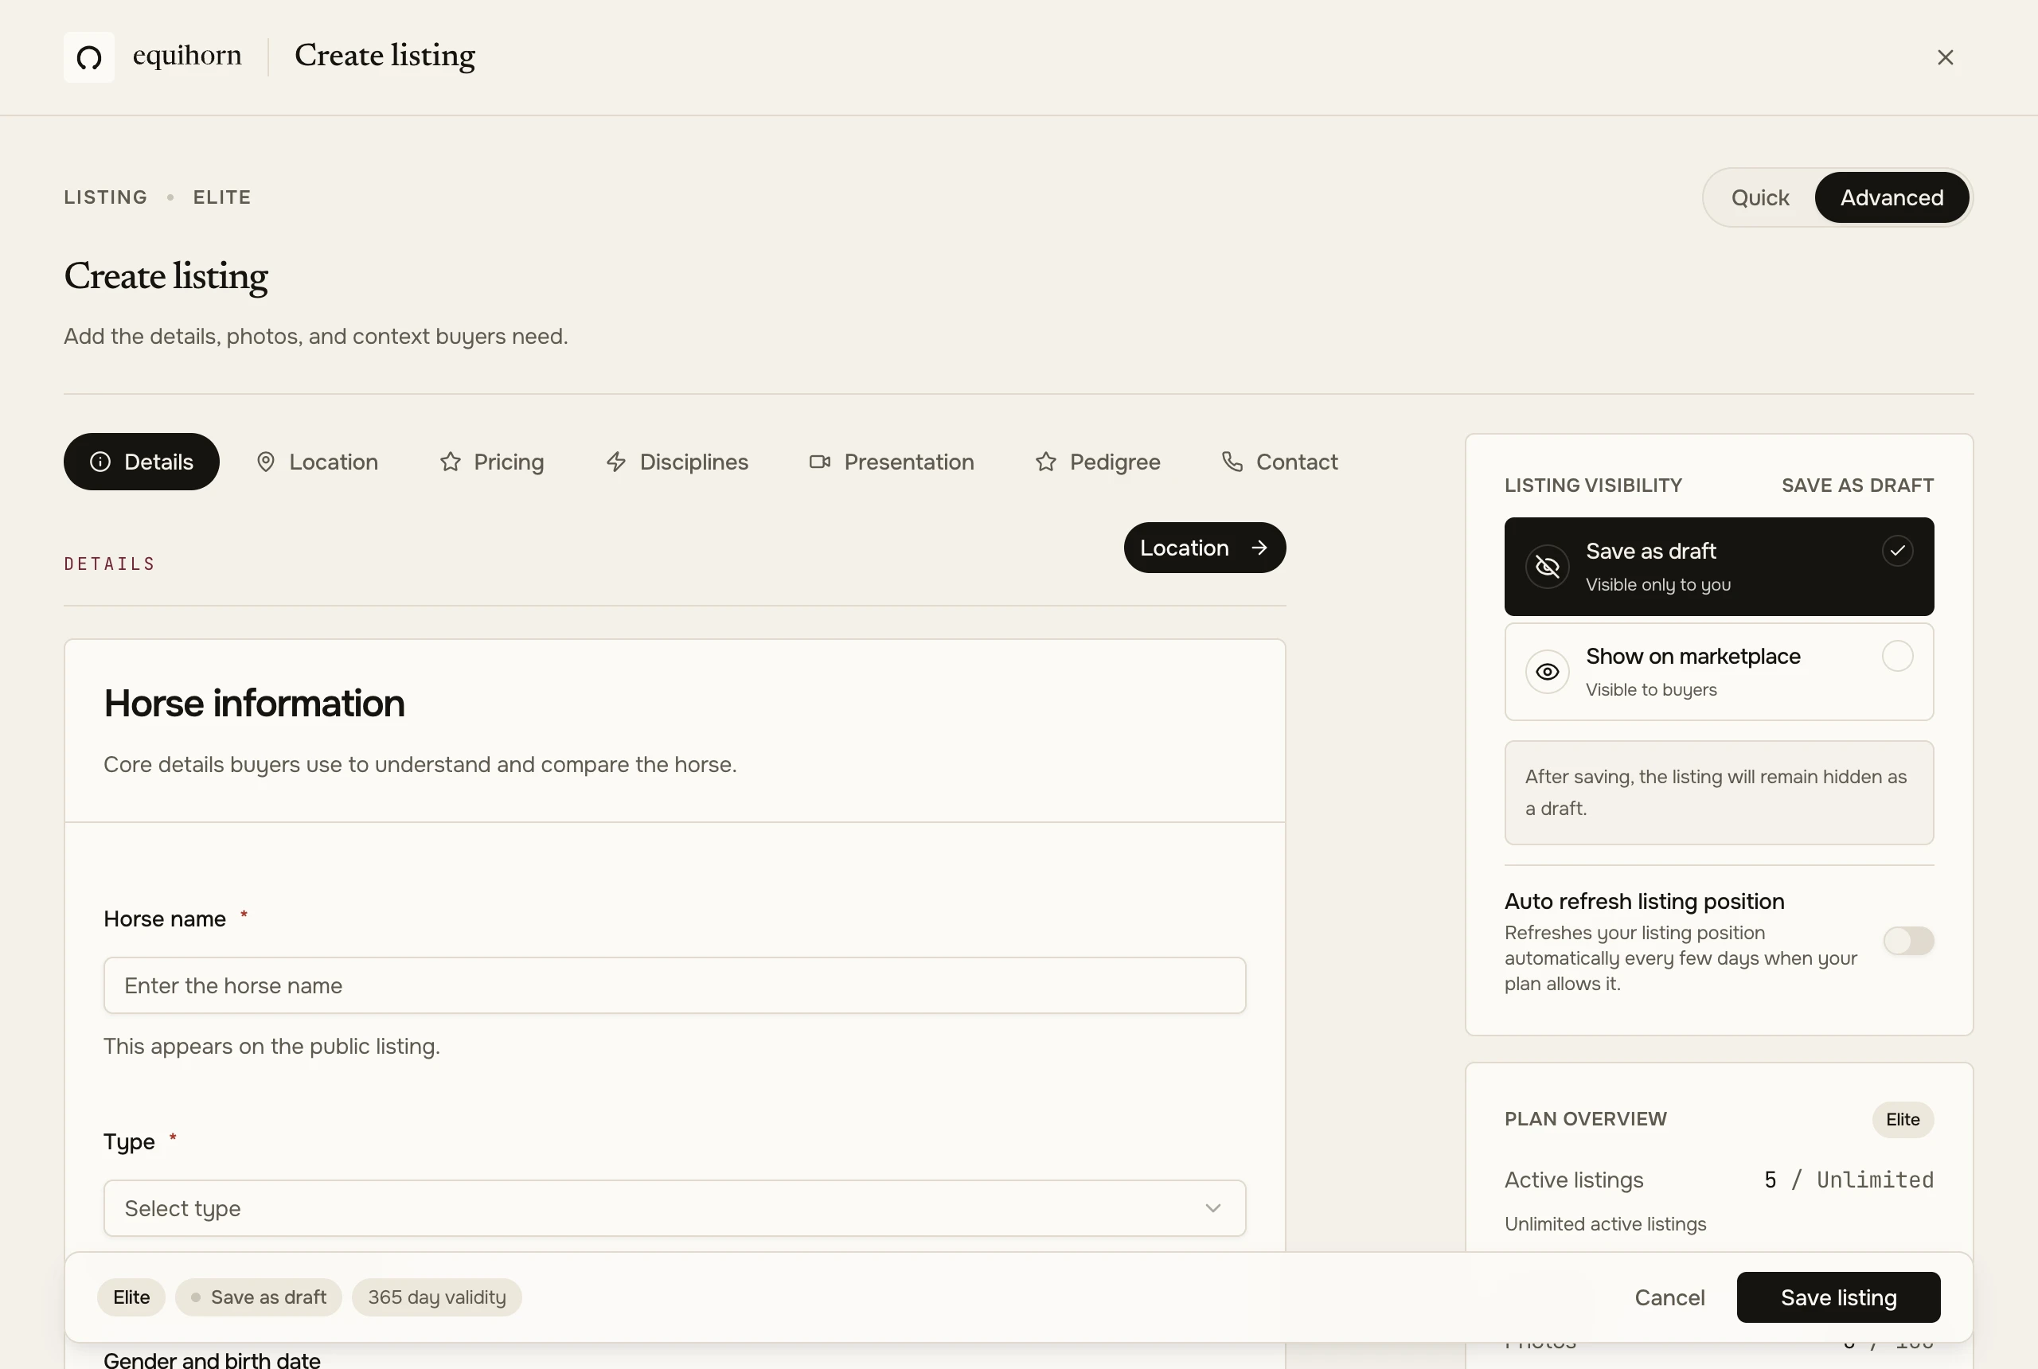Click the ELITE breadcrumb label
The image size is (2038, 1369).
[x=222, y=197]
